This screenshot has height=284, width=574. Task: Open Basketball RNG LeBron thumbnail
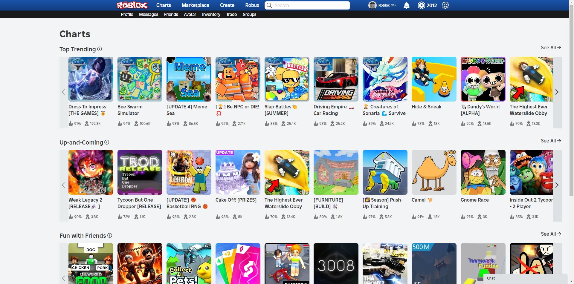tap(189, 172)
